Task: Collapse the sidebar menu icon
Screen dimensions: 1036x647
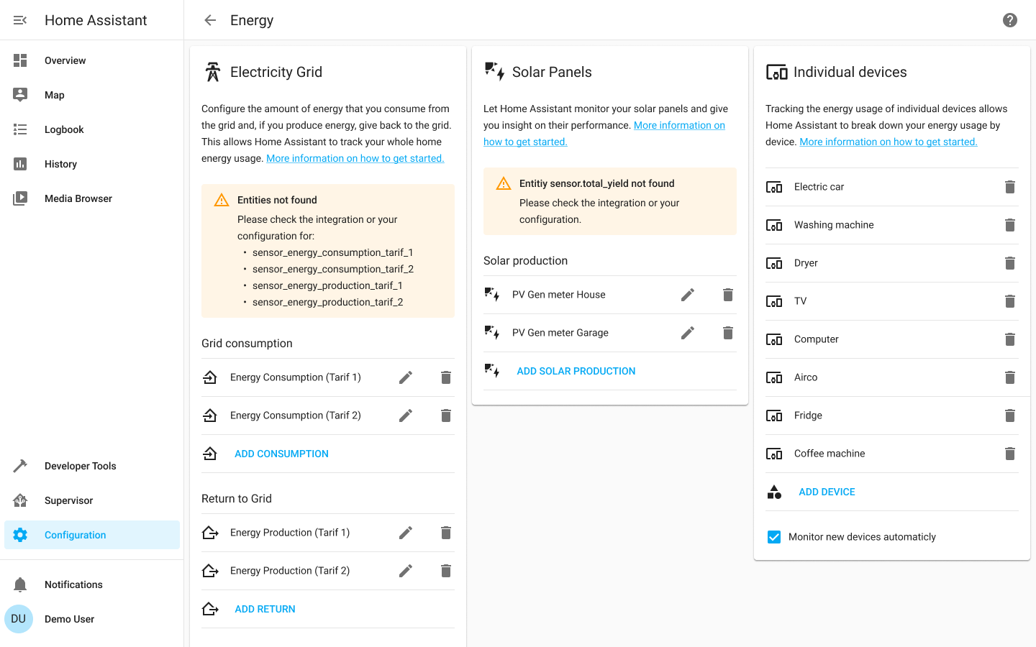Action: tap(20, 20)
